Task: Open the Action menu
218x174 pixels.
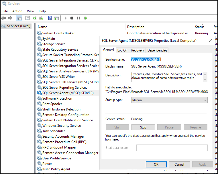Action: point(17,11)
